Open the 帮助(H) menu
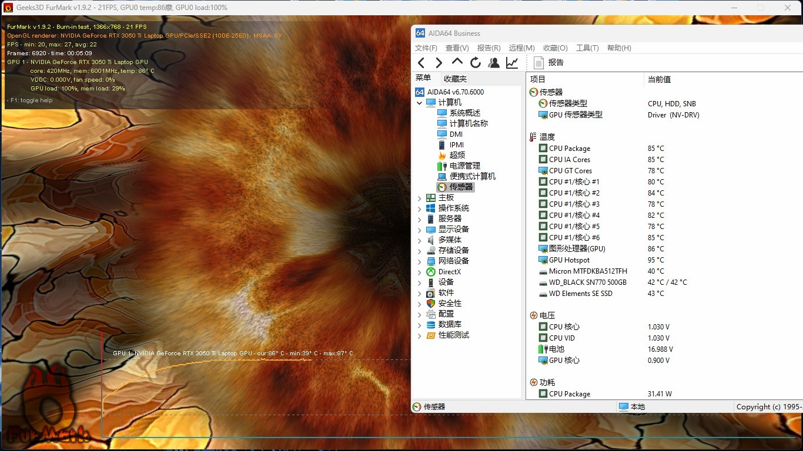The height and width of the screenshot is (451, 803). tap(619, 48)
